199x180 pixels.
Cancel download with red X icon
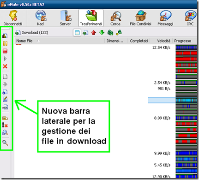point(5,66)
